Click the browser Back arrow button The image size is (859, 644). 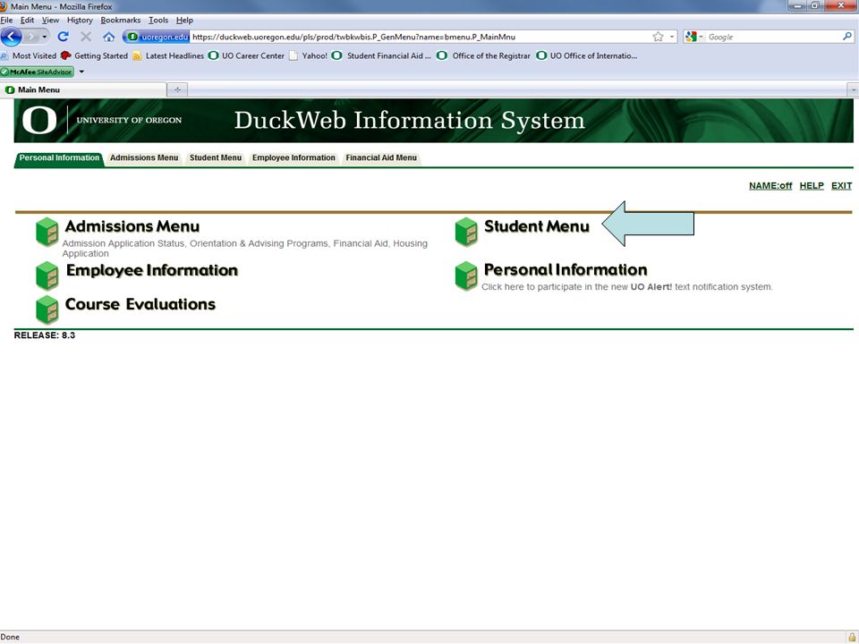(x=12, y=37)
